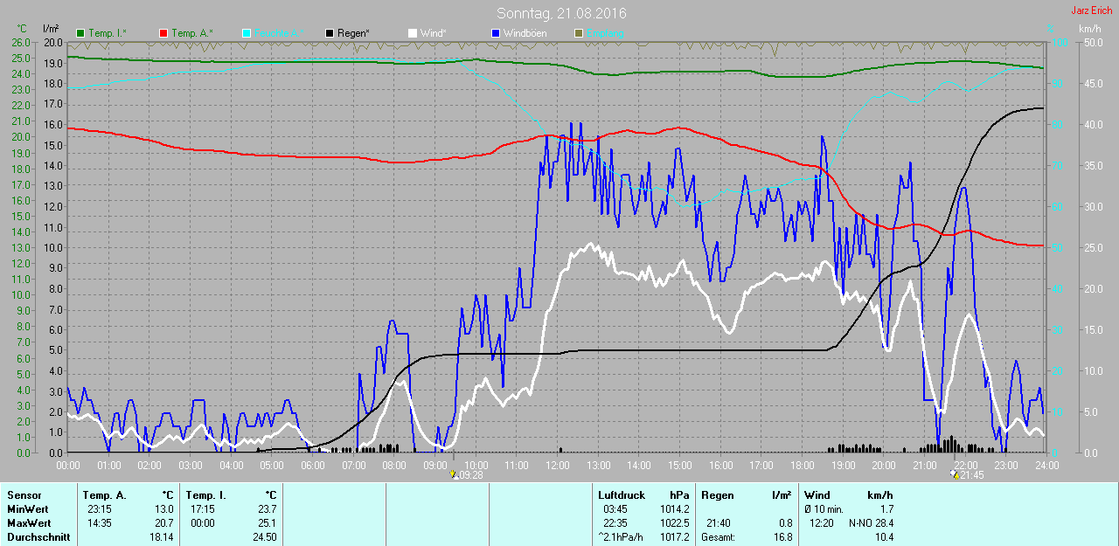
Task: Select the Temp. A. column header
Action: click(x=104, y=495)
